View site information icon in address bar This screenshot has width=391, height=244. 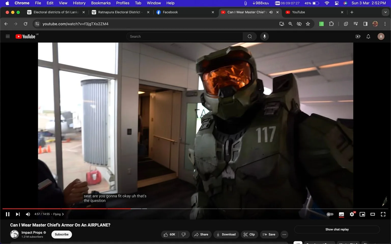[37, 24]
